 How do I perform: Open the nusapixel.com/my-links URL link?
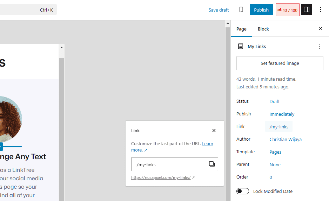[x=161, y=177]
